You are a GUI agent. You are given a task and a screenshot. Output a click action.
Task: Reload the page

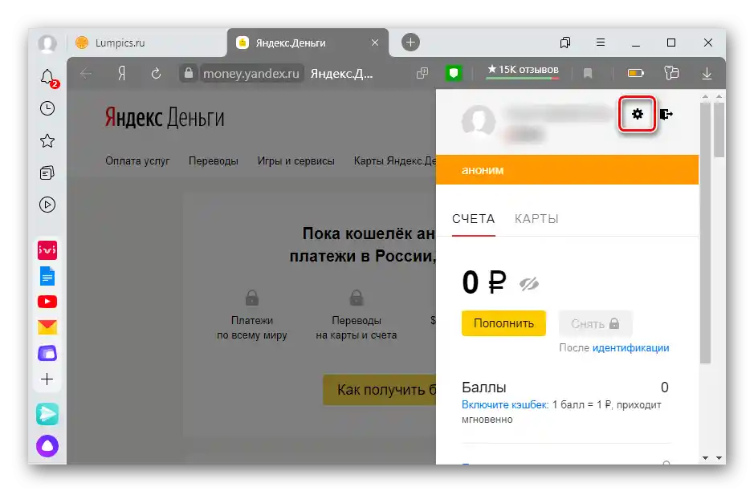[156, 74]
